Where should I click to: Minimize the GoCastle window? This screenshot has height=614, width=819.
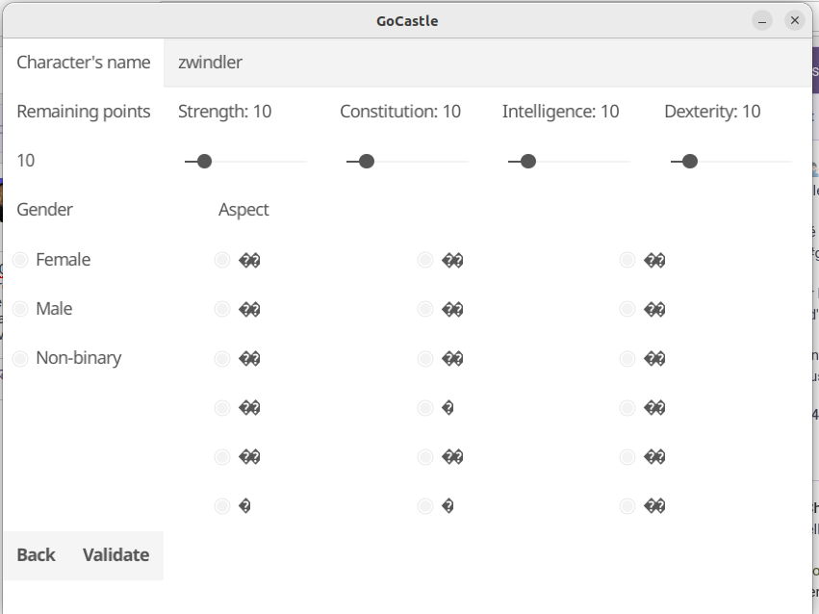coord(762,20)
